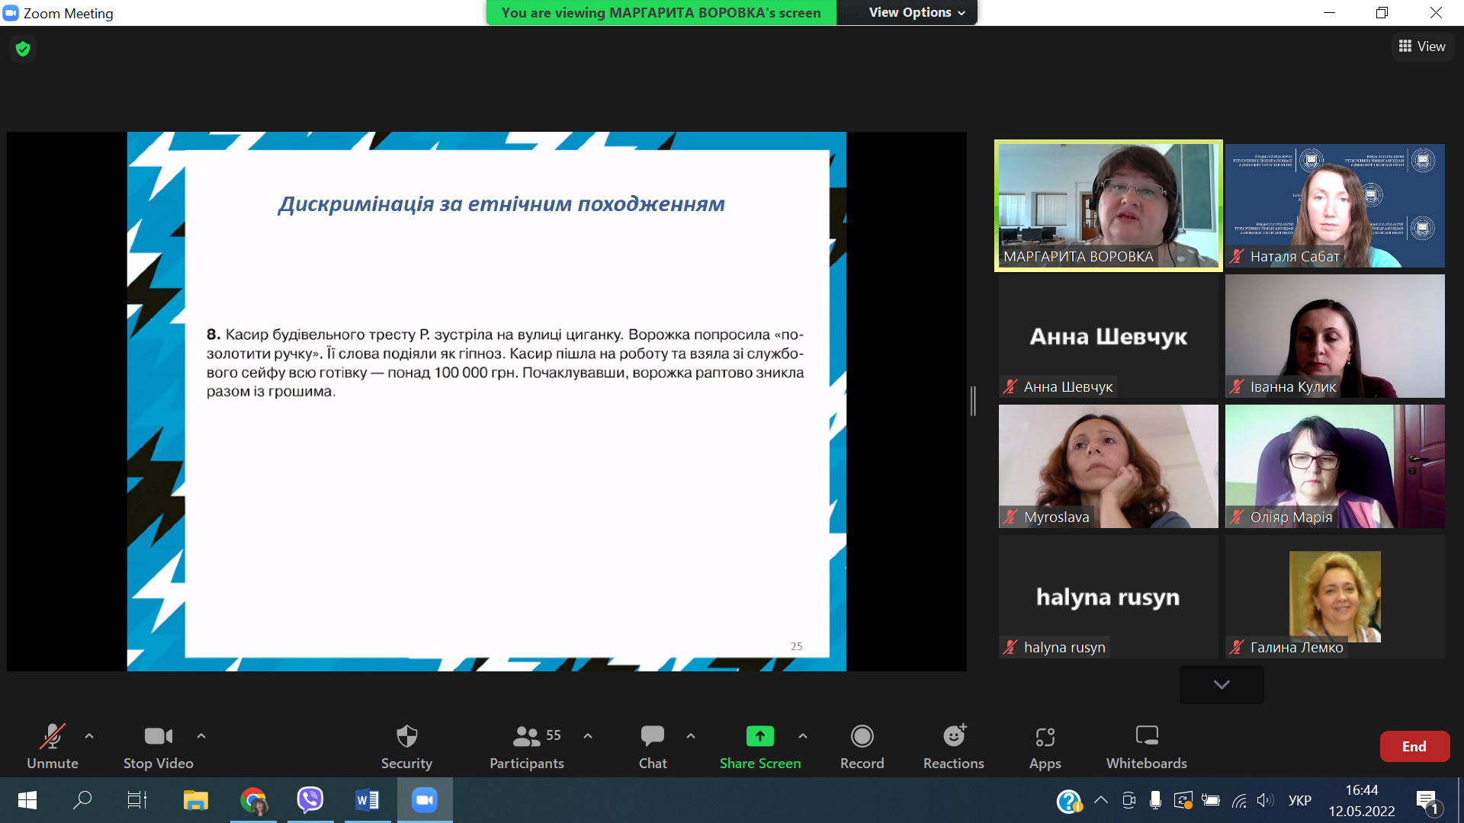Open the Apps panel

coord(1045,736)
